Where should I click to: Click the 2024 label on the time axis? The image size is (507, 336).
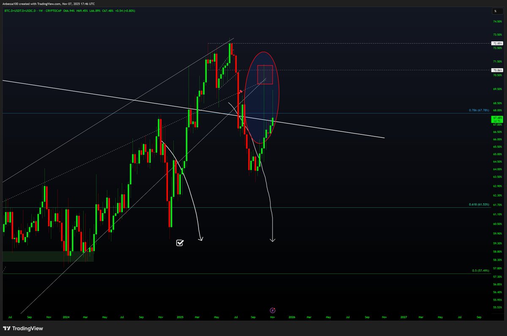[67, 316]
